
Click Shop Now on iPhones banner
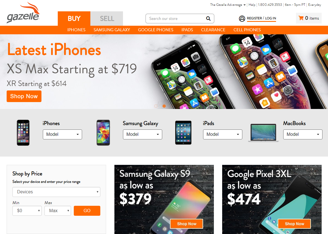pos(24,96)
